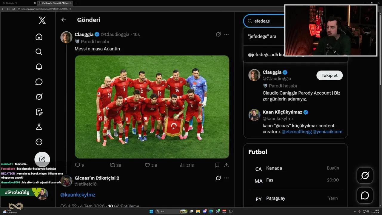Open the notifications bell icon
The height and width of the screenshot is (215, 382).
(39, 67)
